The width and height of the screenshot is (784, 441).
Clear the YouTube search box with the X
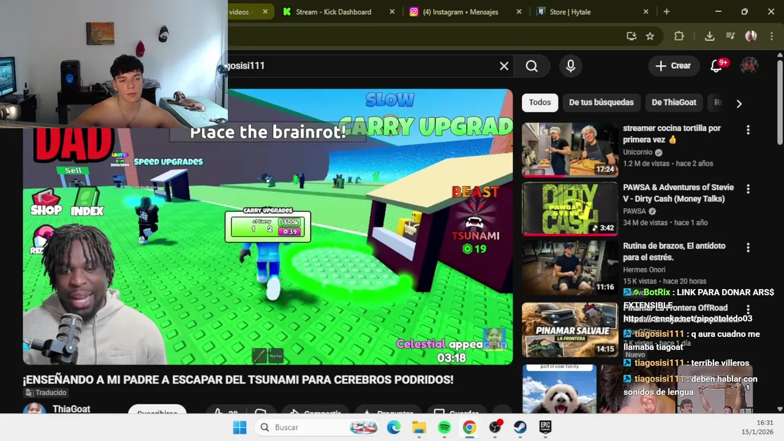click(504, 66)
